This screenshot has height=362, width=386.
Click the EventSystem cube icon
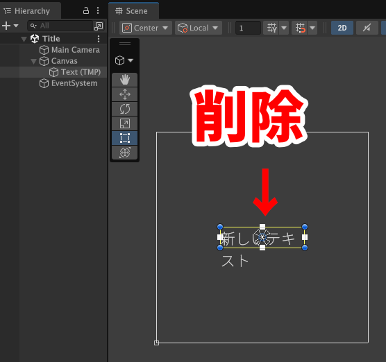click(44, 83)
